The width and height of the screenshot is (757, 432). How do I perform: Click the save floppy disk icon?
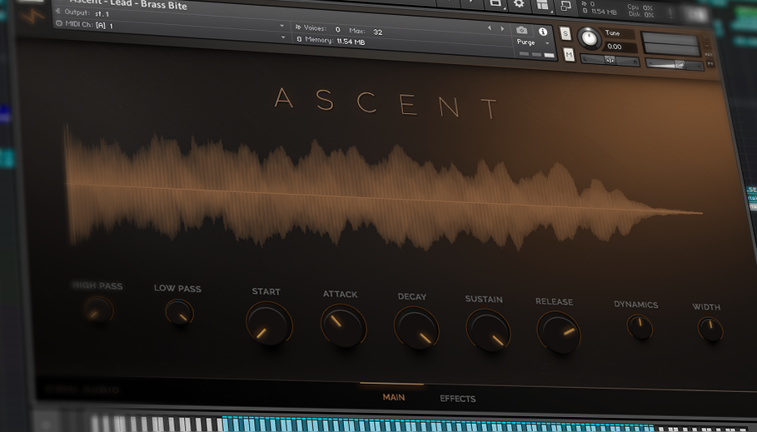[496, 4]
